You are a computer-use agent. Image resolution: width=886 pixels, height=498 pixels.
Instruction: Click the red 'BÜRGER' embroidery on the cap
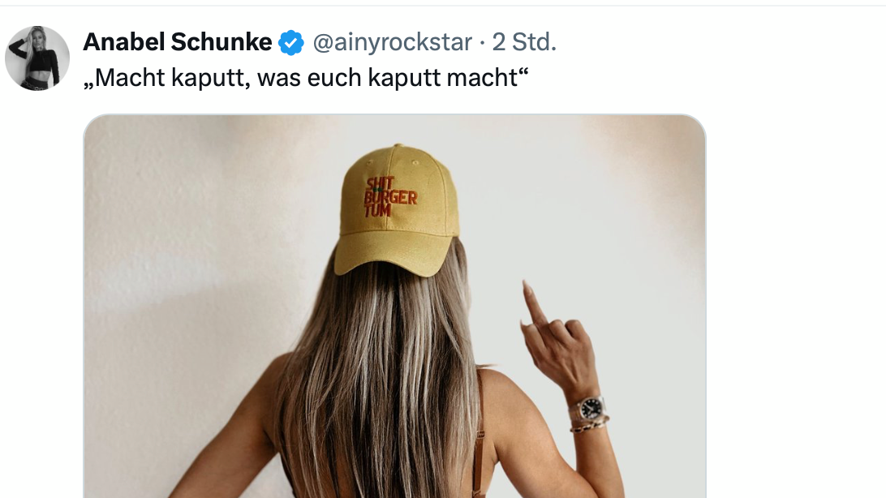point(390,197)
